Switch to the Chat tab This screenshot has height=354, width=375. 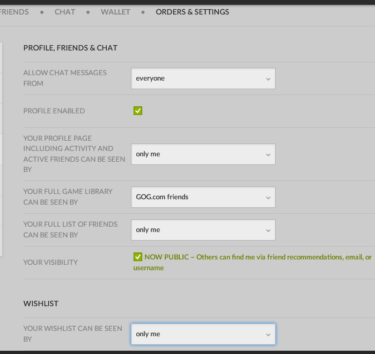(65, 12)
